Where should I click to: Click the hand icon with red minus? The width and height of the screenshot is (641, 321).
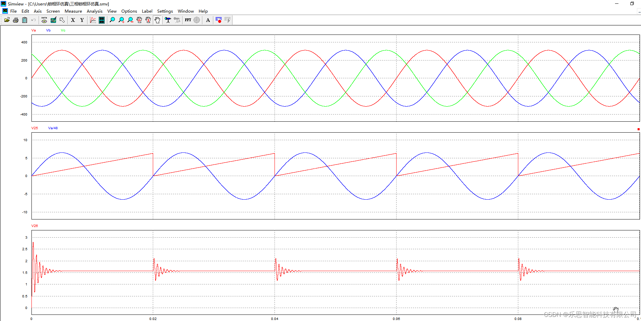148,20
